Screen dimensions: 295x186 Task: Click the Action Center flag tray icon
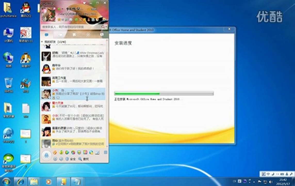click(x=260, y=182)
